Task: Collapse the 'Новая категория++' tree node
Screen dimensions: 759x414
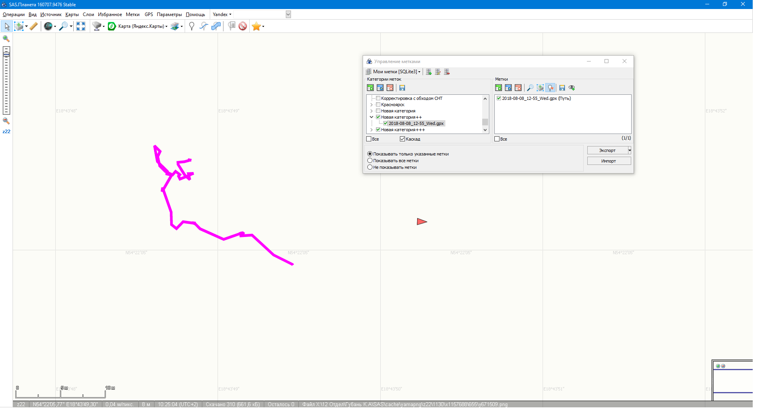Action: tap(371, 117)
